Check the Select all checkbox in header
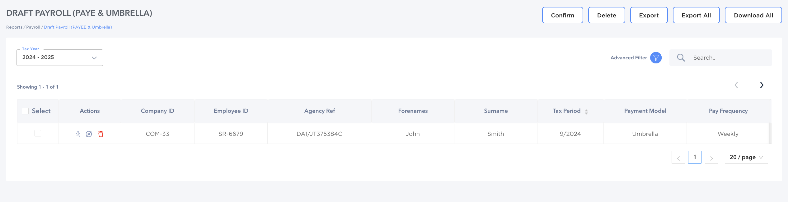The width and height of the screenshot is (788, 202). pyautogui.click(x=25, y=111)
